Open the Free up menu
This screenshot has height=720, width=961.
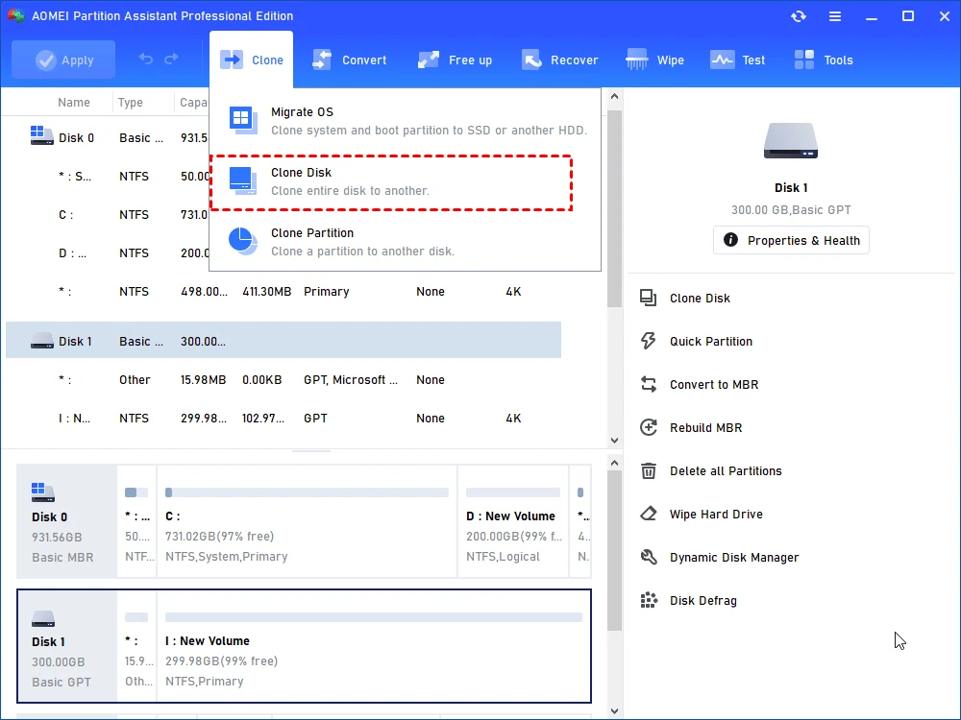[x=455, y=60]
